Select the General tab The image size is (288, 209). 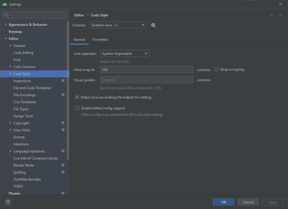79,40
